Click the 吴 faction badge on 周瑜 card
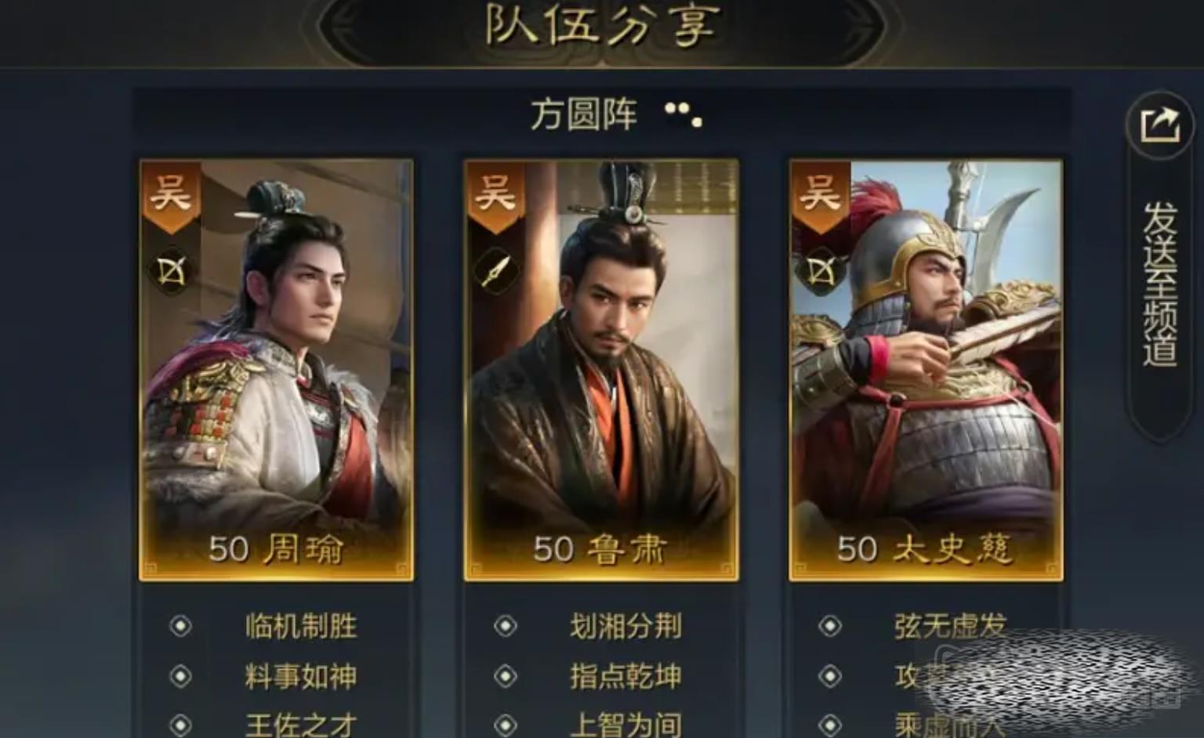1204x738 pixels. point(171,195)
